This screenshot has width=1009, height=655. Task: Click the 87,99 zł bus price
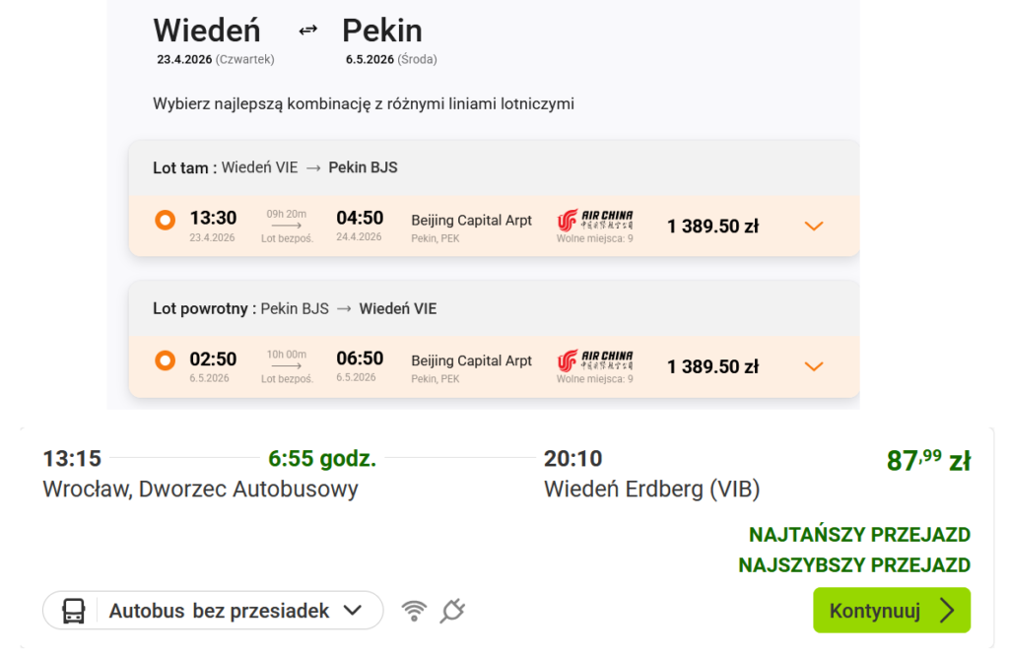[928, 460]
